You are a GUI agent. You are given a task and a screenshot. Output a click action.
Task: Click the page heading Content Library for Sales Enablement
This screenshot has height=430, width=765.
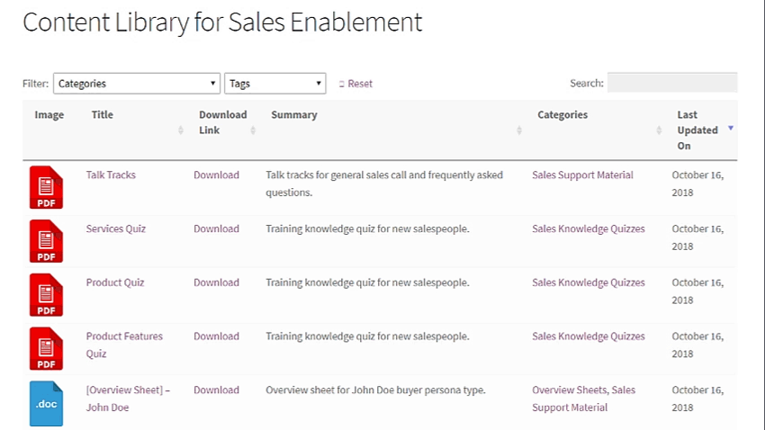click(222, 22)
